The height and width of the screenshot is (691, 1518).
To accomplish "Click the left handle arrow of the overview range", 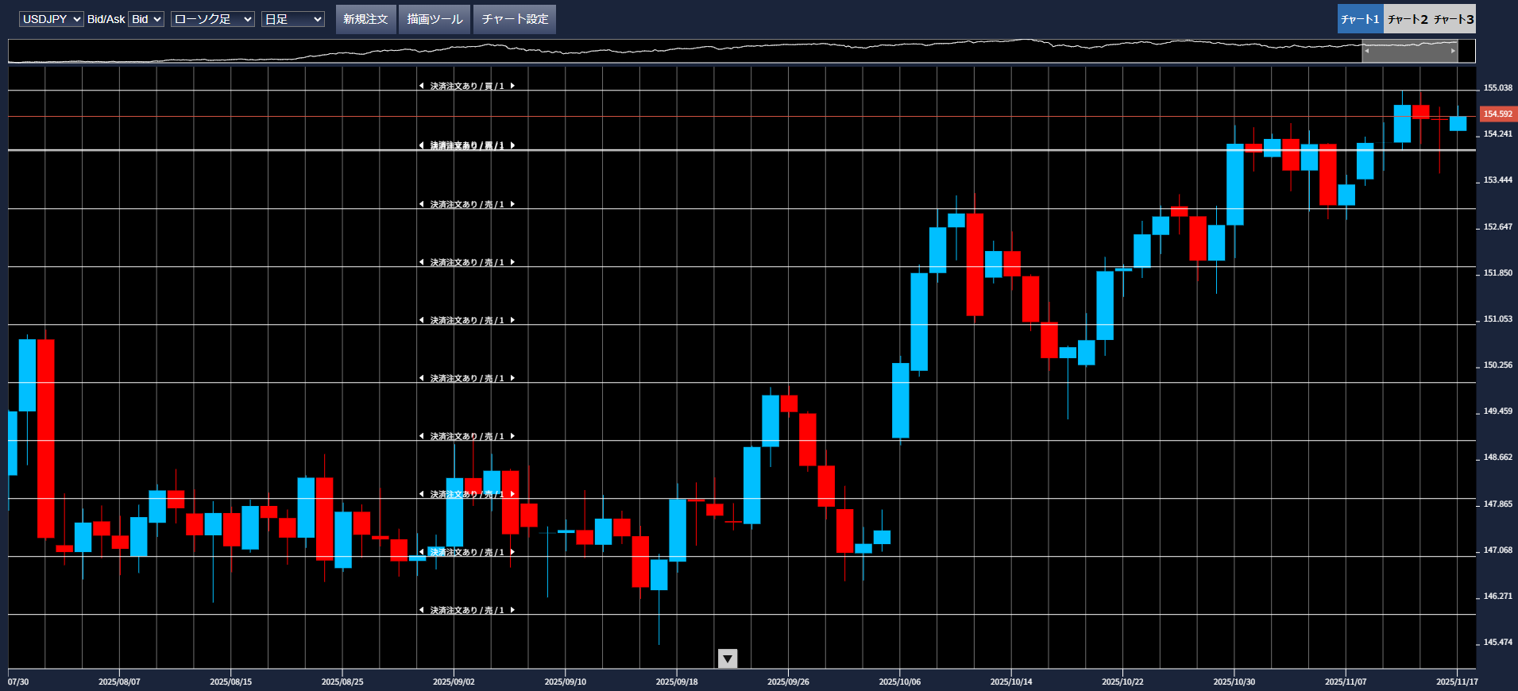I will [x=1366, y=51].
